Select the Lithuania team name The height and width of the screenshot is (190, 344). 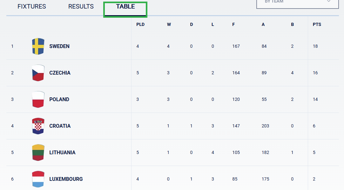pos(62,152)
